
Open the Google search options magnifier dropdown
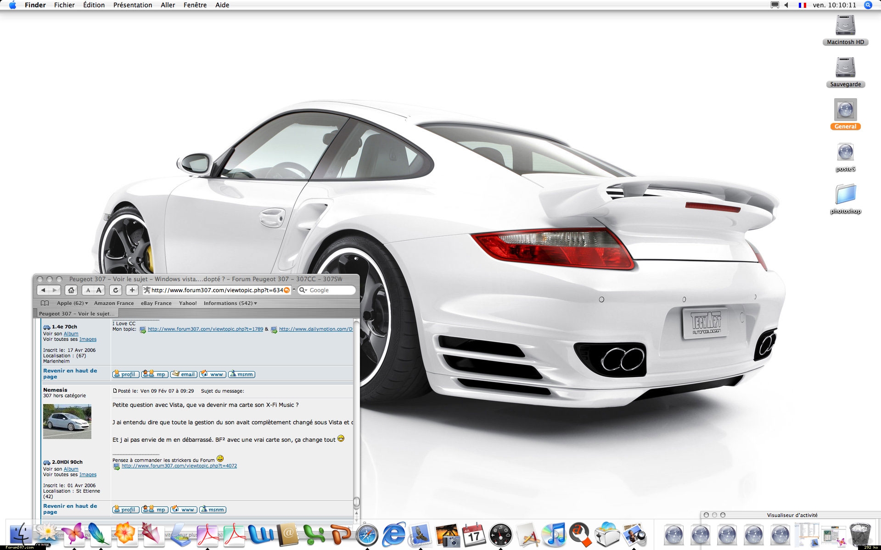coord(303,290)
